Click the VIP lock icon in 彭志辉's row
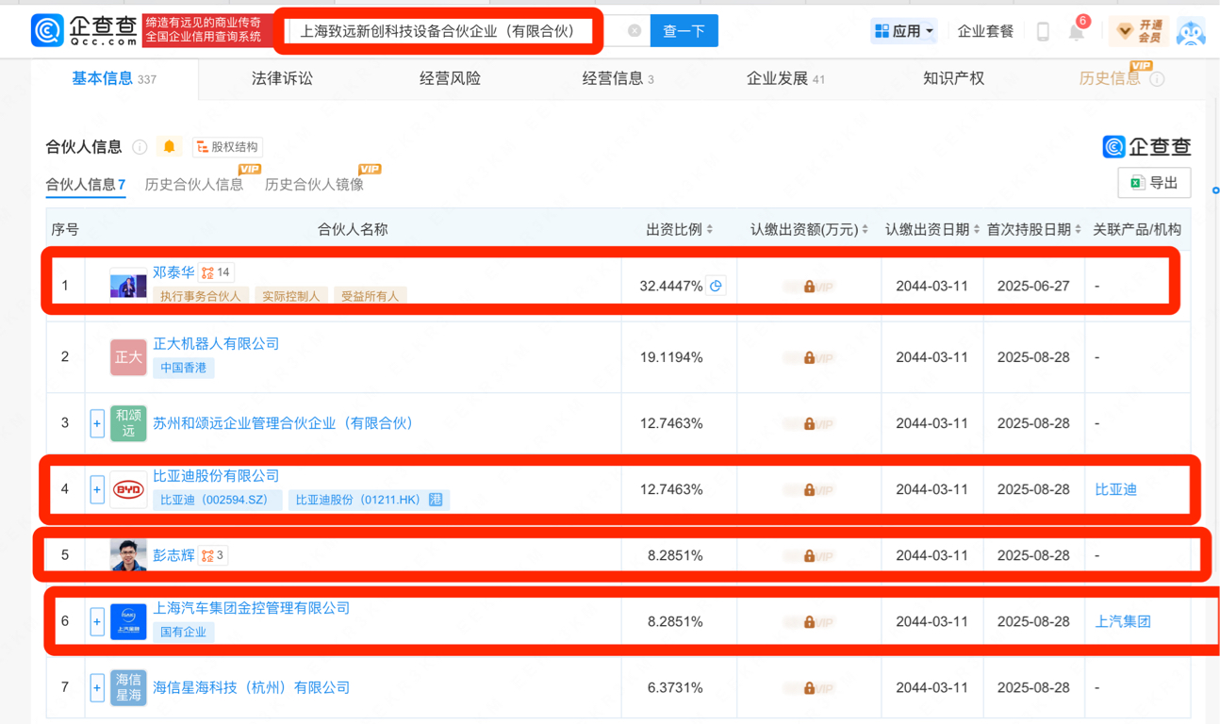 (809, 556)
